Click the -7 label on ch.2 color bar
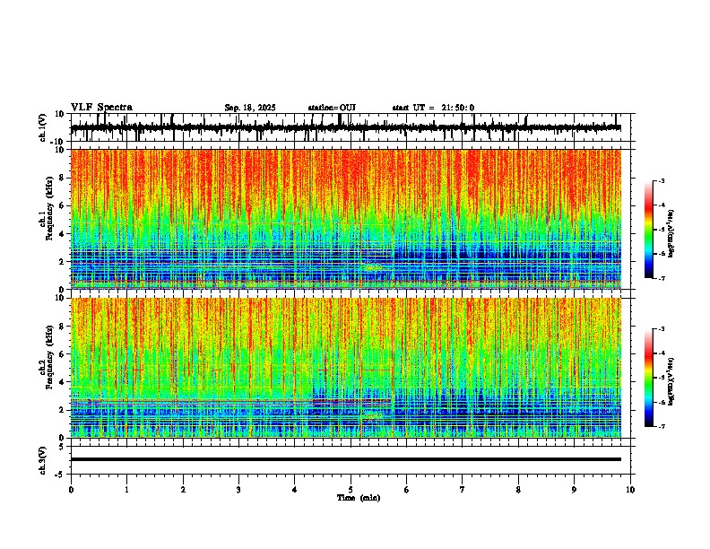The height and width of the screenshot is (549, 710). pyautogui.click(x=661, y=426)
